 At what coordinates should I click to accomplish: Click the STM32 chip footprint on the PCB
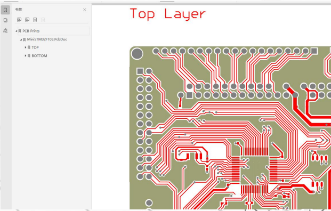tap(255, 170)
